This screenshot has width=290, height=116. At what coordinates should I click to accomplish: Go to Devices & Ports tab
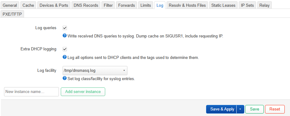click(x=54, y=5)
